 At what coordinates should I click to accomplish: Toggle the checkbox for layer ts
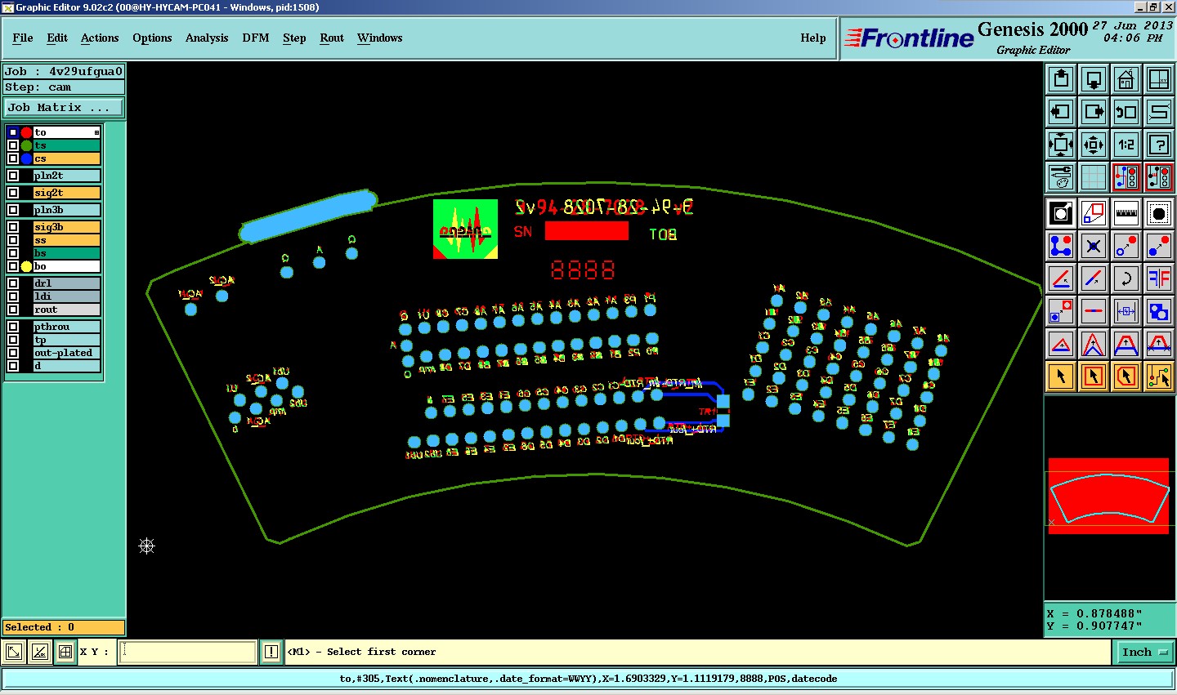click(13, 145)
